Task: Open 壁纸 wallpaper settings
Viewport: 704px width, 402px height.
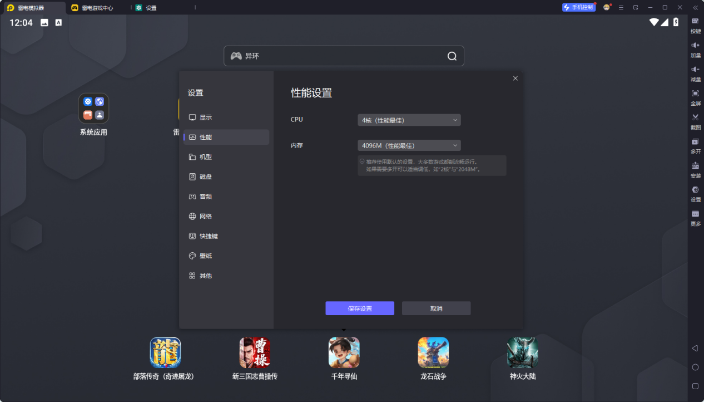Action: coord(226,256)
